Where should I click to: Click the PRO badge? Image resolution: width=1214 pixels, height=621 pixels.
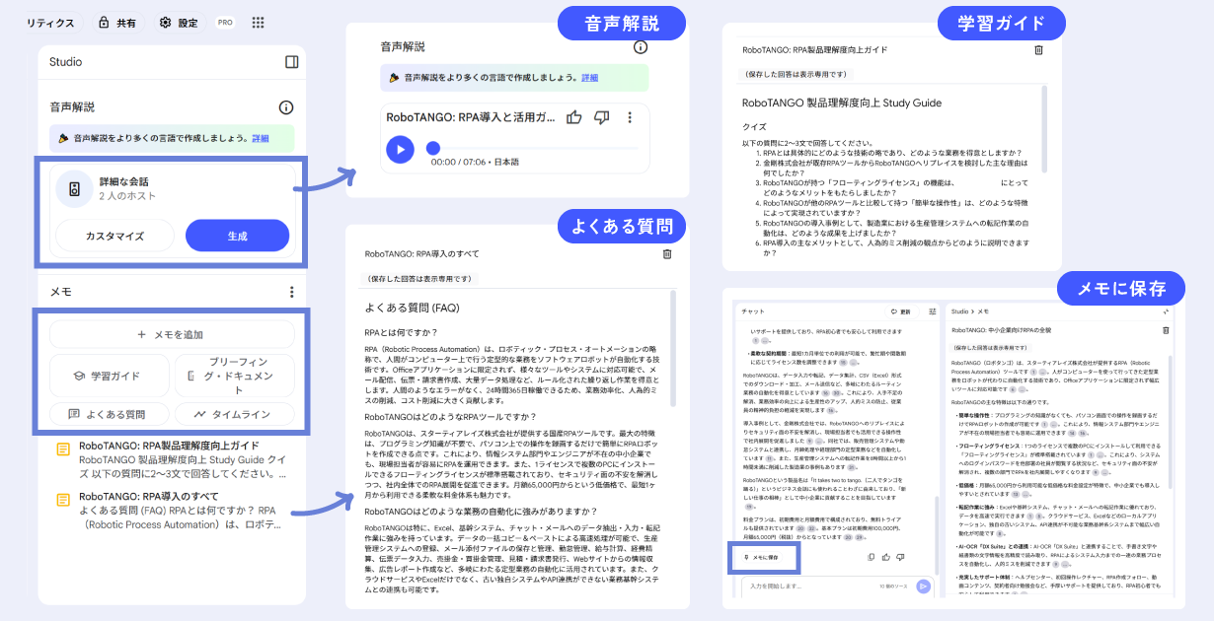click(x=225, y=22)
